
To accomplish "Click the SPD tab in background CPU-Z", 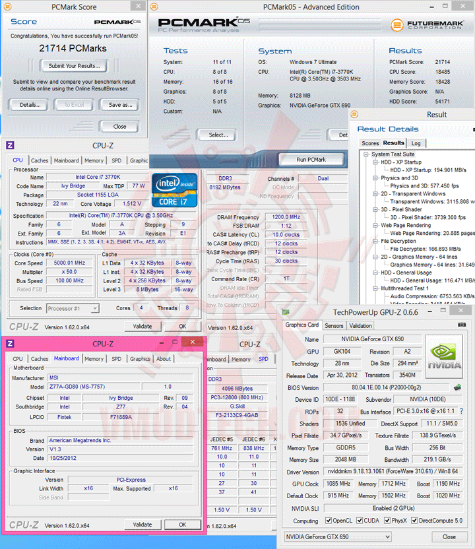I will point(264,359).
